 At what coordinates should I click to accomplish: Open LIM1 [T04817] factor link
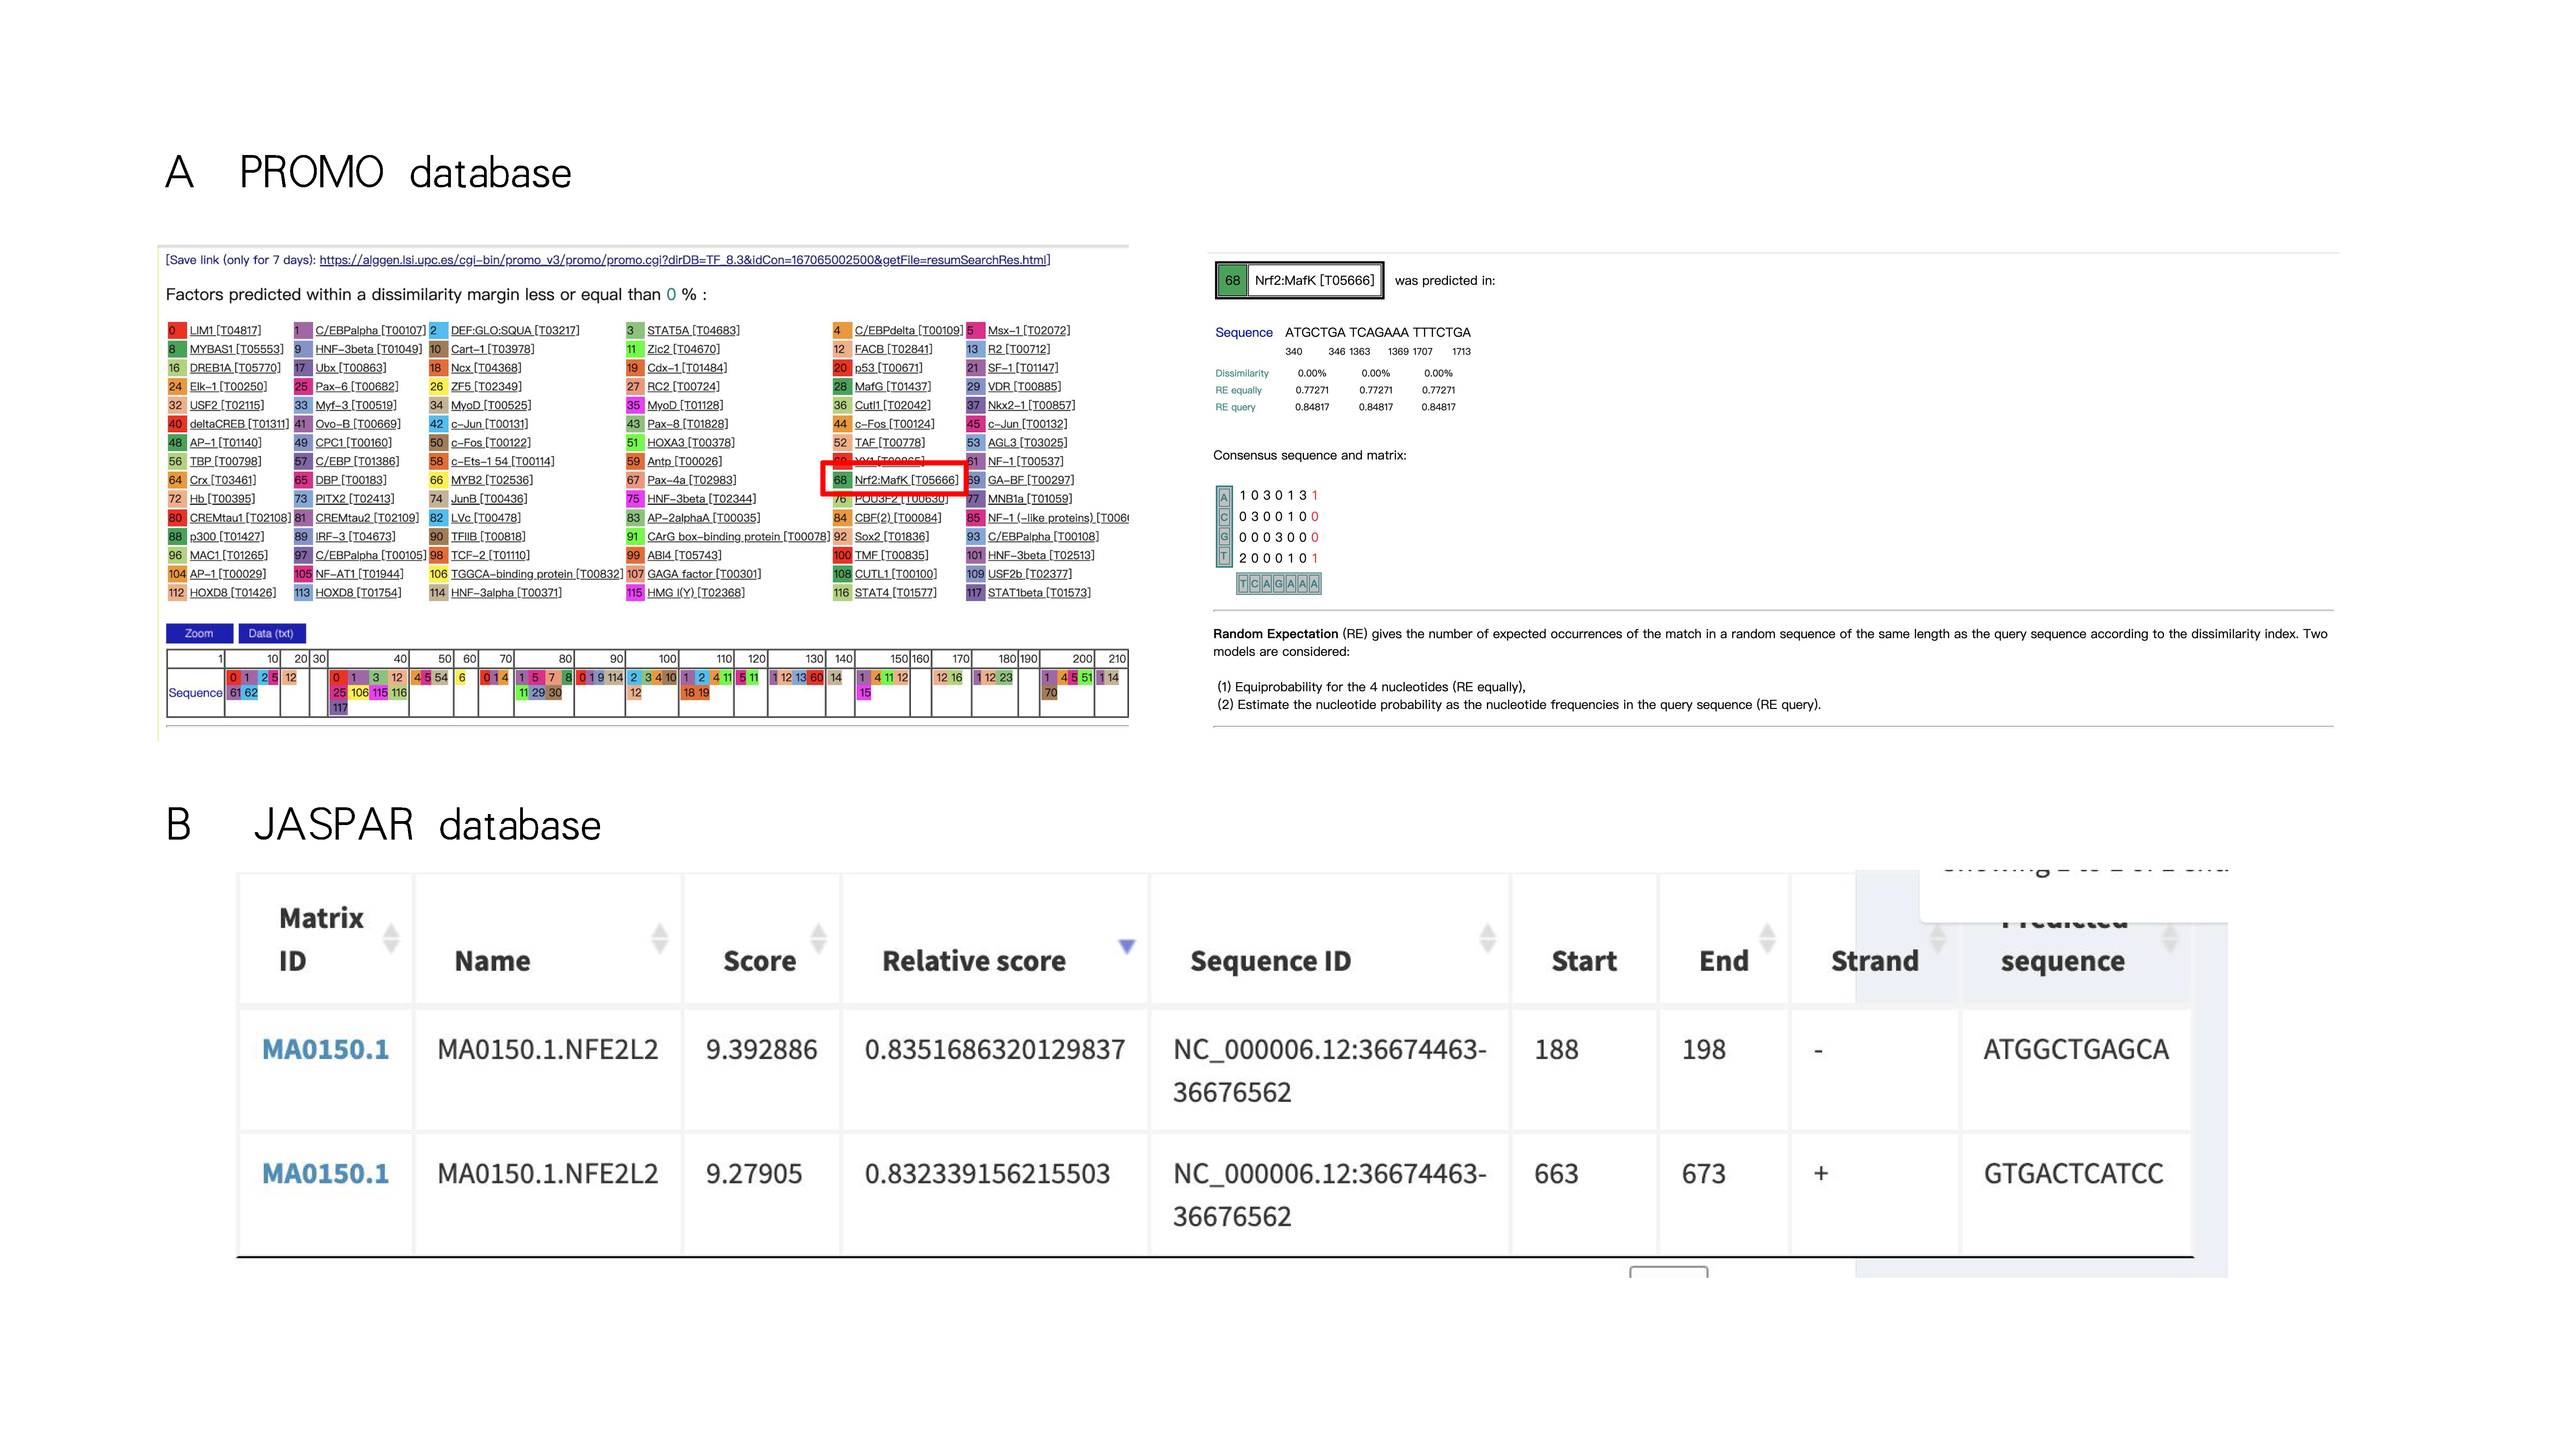(x=225, y=330)
